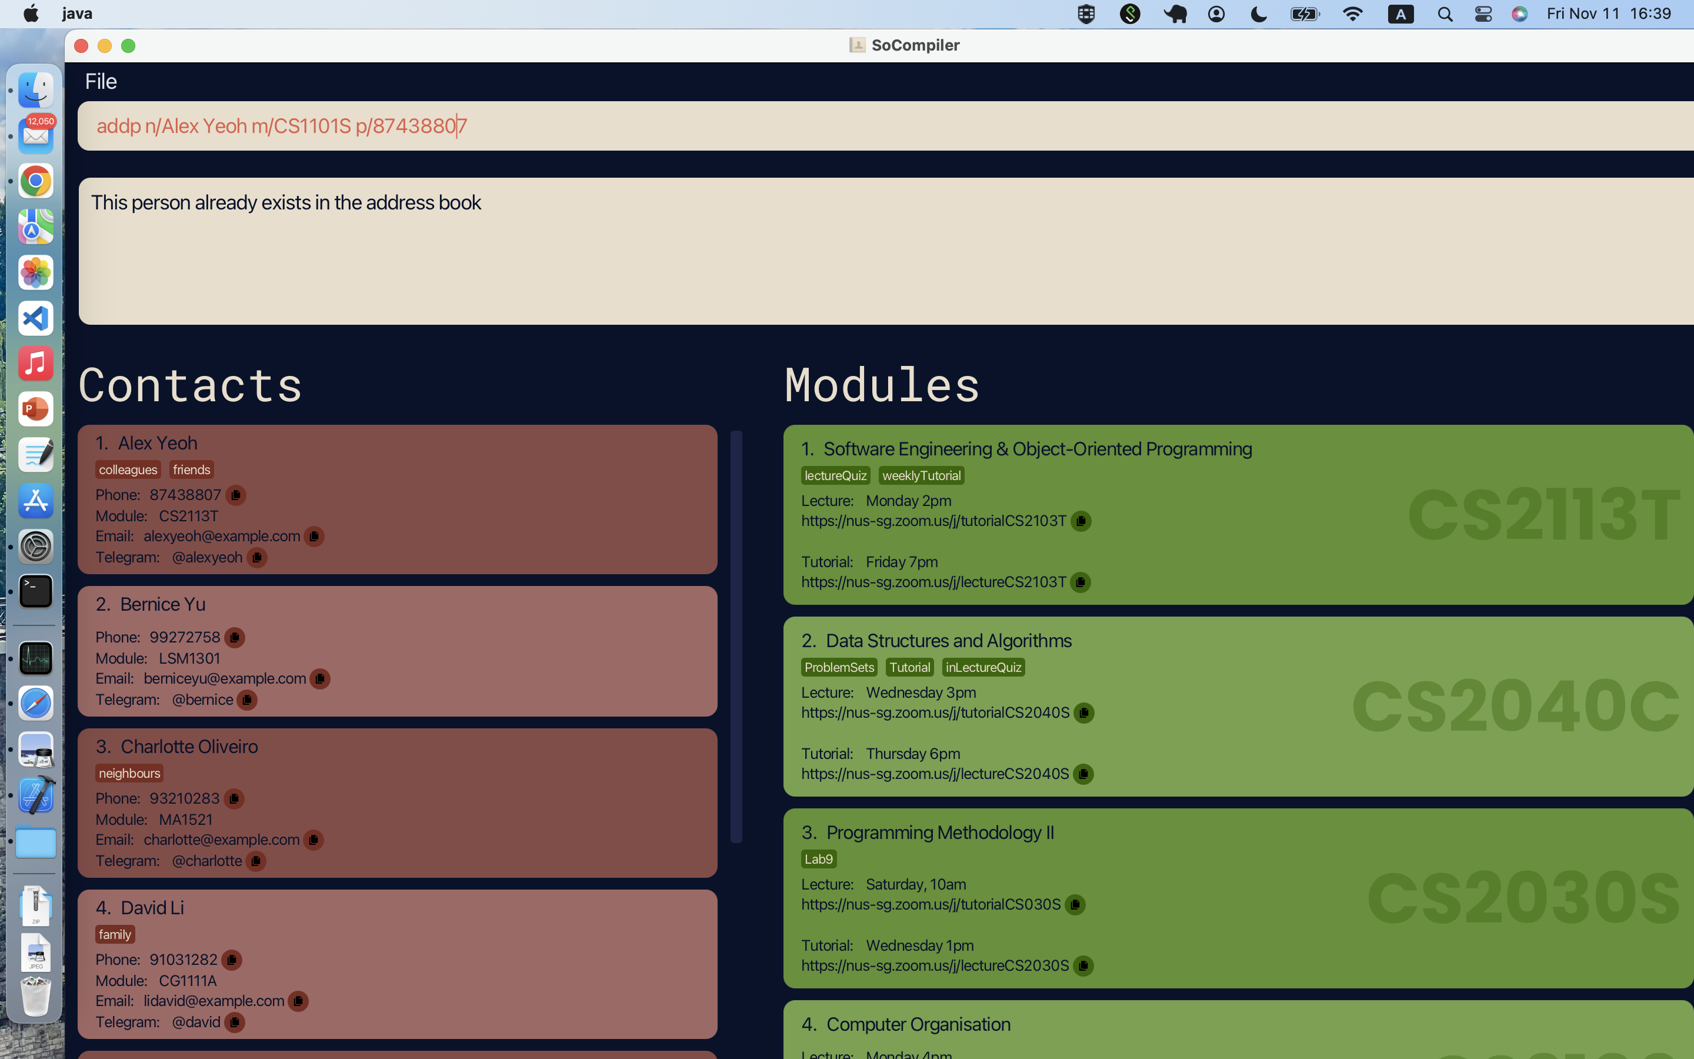Open the File menu

[x=101, y=81]
